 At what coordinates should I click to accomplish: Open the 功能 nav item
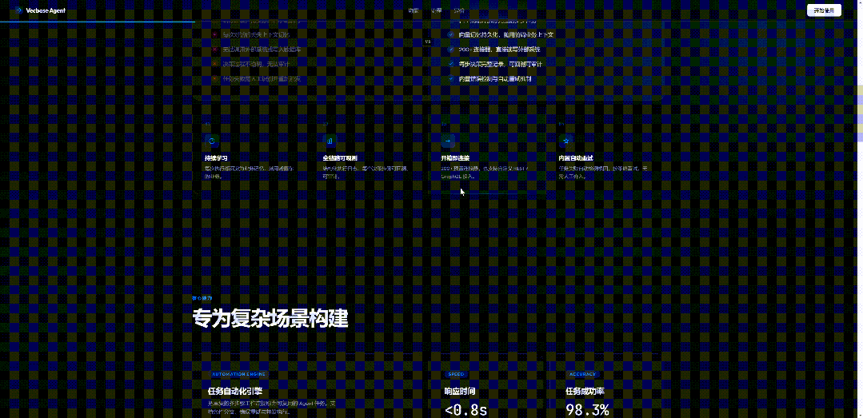[414, 10]
